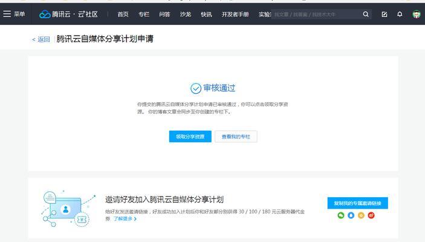The width and height of the screenshot is (425, 242).
Task: Share invite link via Qzone star icon
Action: [361, 215]
